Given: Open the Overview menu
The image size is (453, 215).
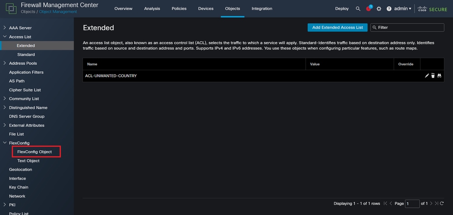Looking at the screenshot, I should [x=123, y=9].
